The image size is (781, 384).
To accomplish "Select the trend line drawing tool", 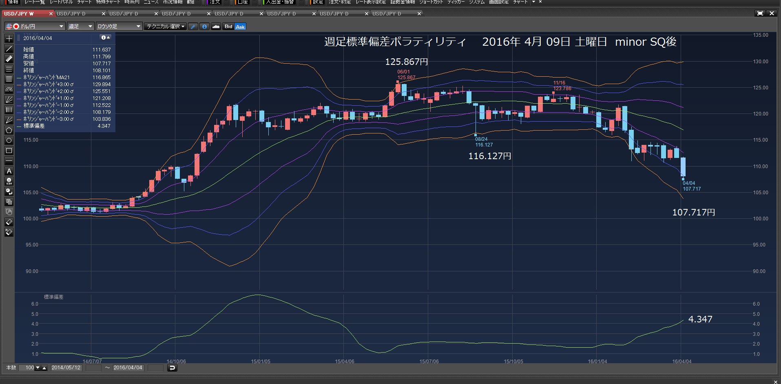I will [9, 49].
